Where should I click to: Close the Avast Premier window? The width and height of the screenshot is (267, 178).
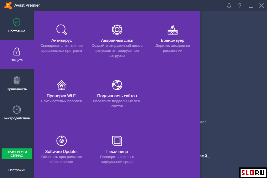click(261, 6)
